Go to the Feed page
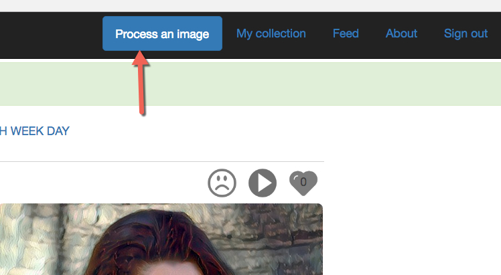 346,33
